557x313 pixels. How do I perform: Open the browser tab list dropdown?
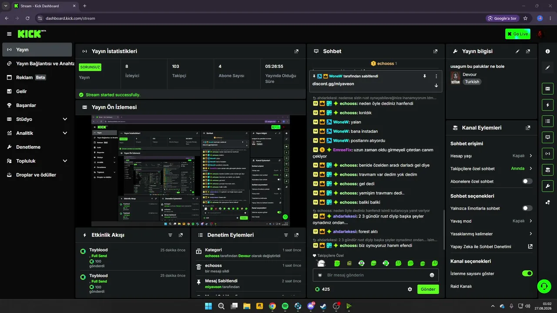(6, 6)
